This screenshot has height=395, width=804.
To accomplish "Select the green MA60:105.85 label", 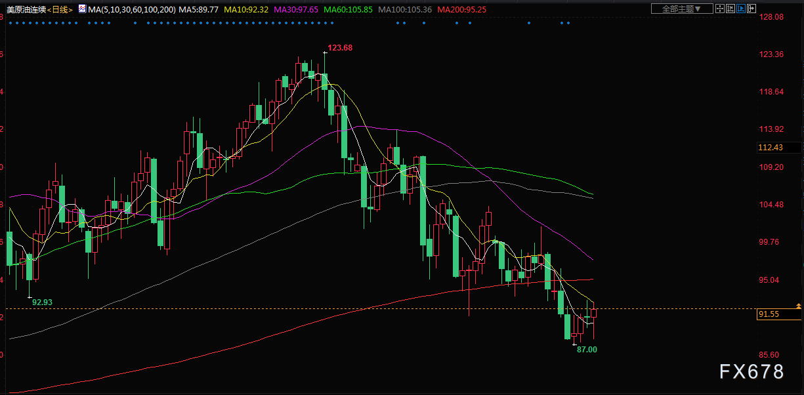I will 348,10.
